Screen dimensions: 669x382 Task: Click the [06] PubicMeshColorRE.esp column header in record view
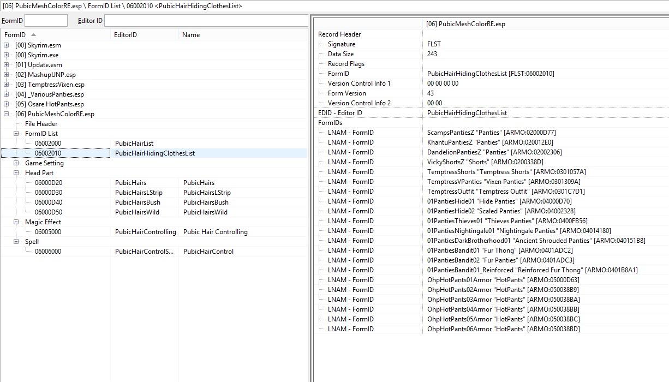point(546,24)
